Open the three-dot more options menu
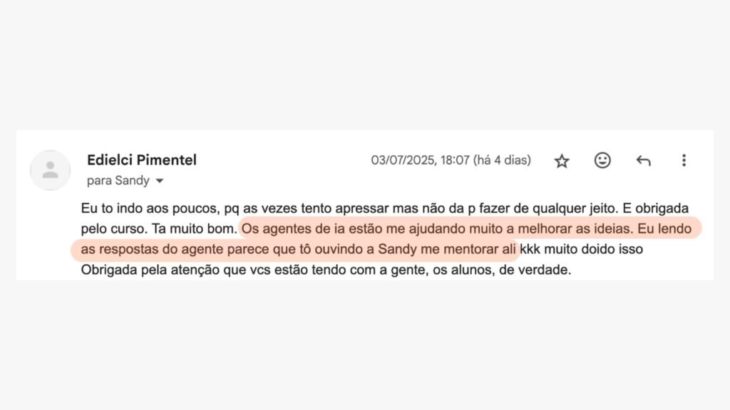This screenshot has height=410, width=730. [x=684, y=161]
